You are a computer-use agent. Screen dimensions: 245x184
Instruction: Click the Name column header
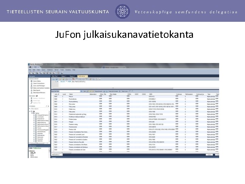coord(71,94)
